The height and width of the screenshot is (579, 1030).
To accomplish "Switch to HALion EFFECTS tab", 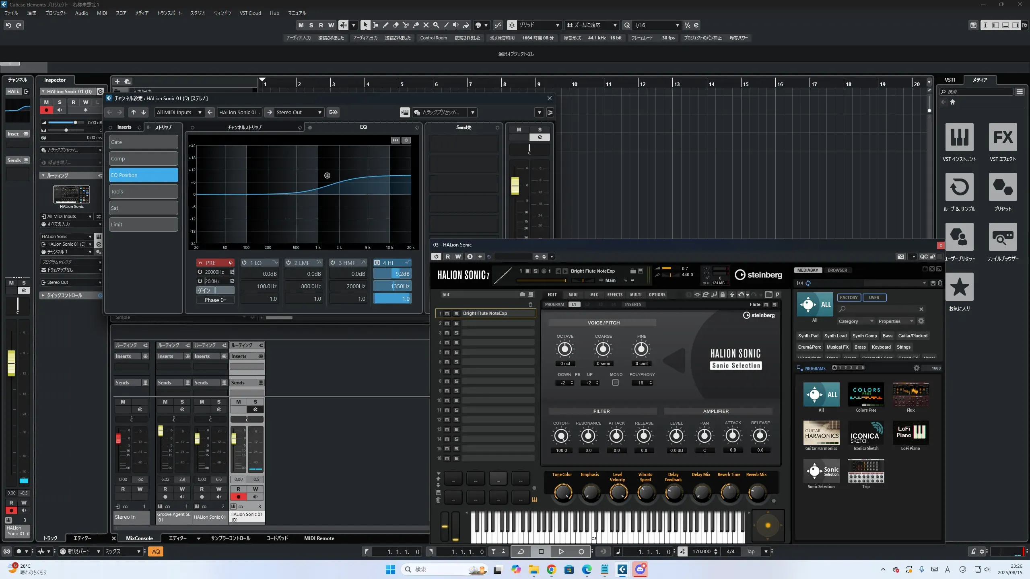I will [x=614, y=295].
